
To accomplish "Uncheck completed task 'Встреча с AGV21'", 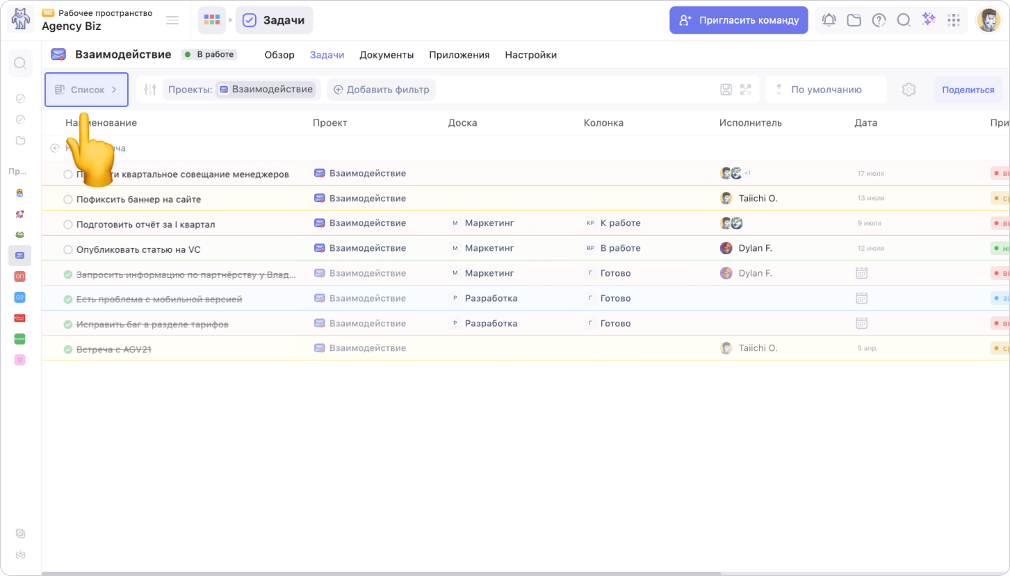I will [x=68, y=349].
